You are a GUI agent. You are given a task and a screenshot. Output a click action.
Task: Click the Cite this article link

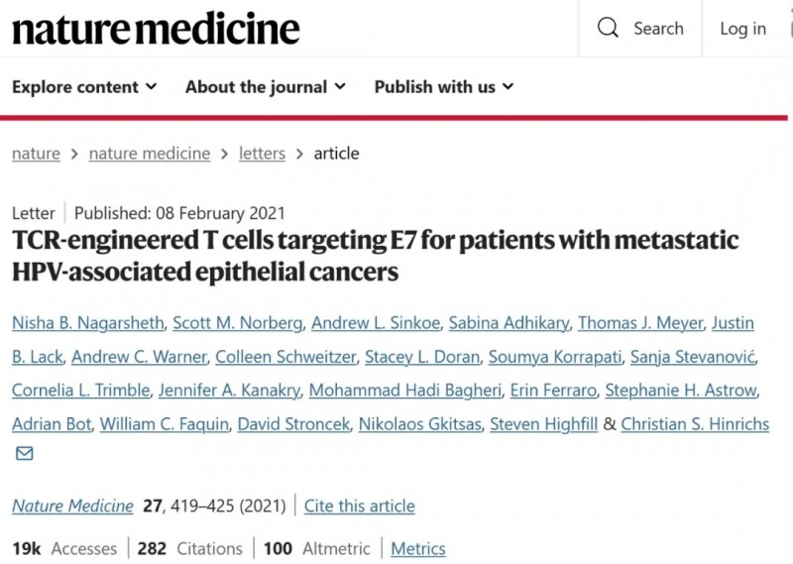[360, 506]
